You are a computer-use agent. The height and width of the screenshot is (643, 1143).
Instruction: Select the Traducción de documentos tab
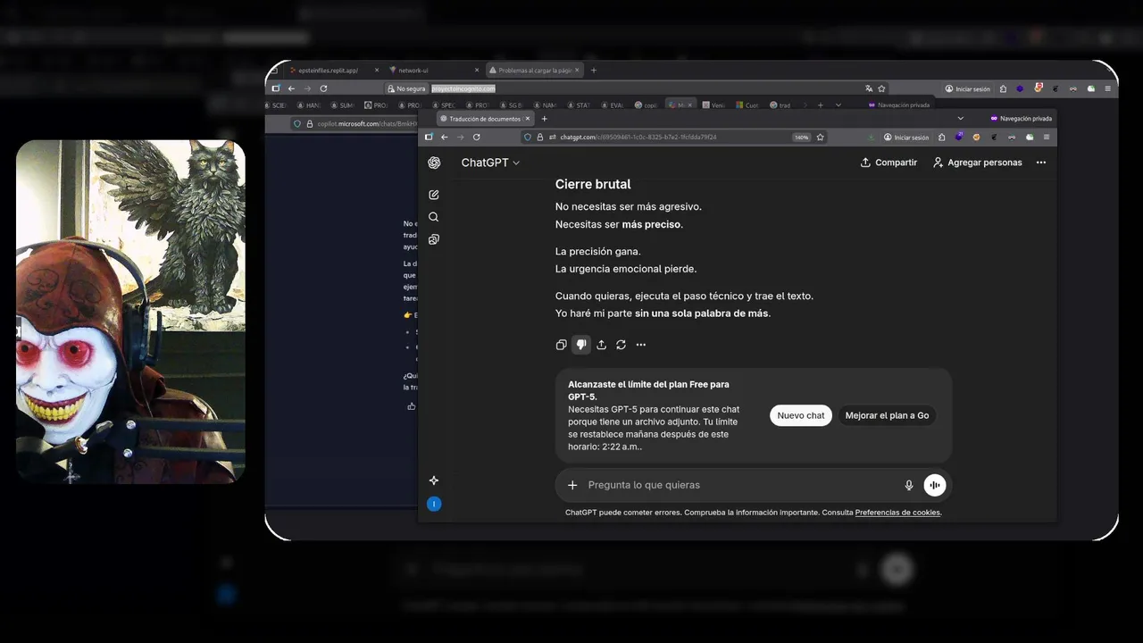tap(485, 118)
